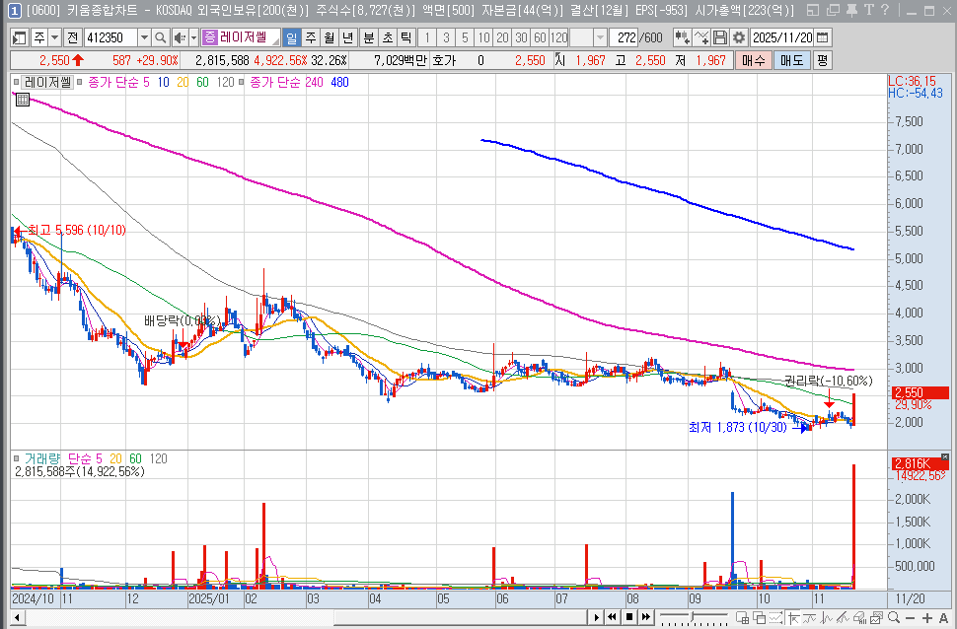The width and height of the screenshot is (957, 629).
Task: Click the help question mark icon
Action: pos(884,10)
